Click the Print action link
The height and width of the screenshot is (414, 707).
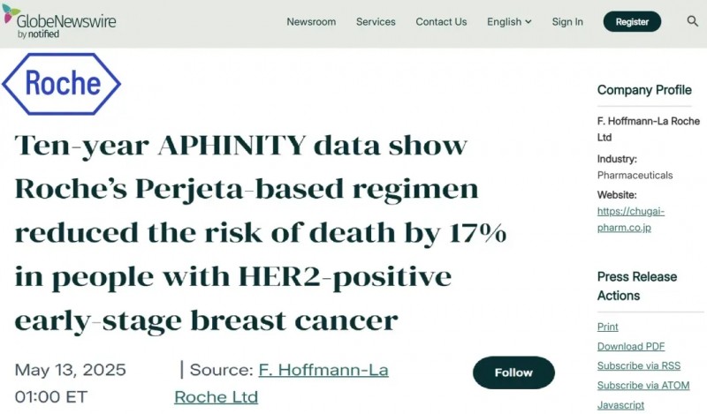click(x=608, y=327)
